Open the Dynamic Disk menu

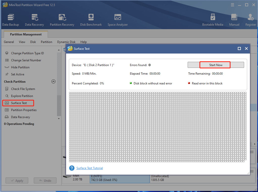click(66, 42)
